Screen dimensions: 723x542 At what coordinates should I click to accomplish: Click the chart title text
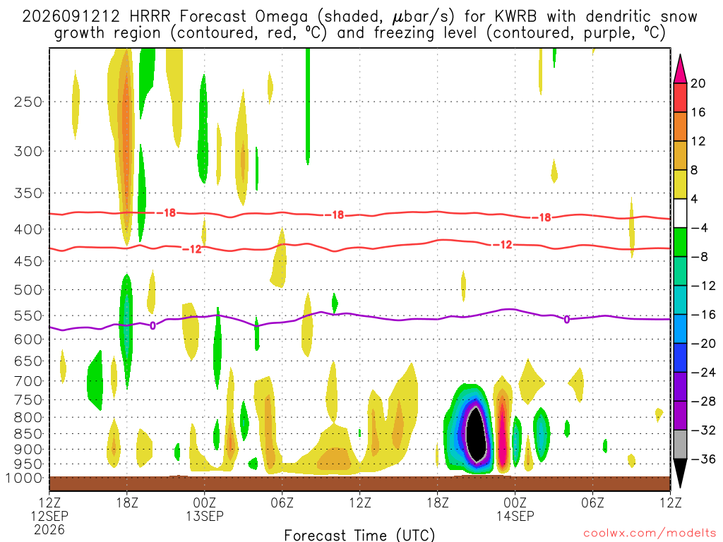pyautogui.click(x=359, y=25)
